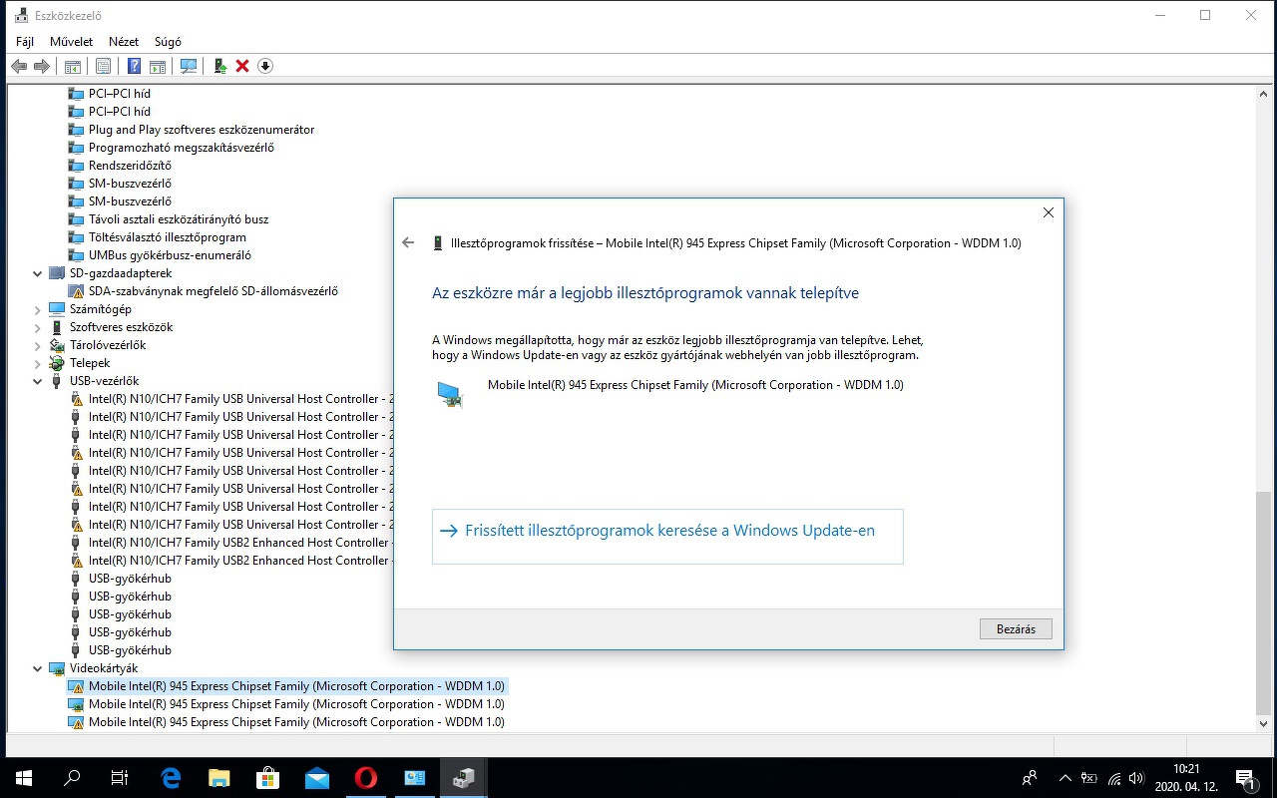Viewport: 1277px width, 798px height.
Task: Click the battery icon beside Telepek
Action: coord(57,363)
